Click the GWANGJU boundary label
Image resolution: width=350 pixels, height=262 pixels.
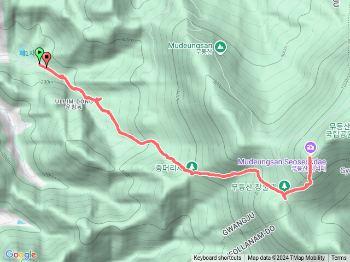[x=238, y=224]
